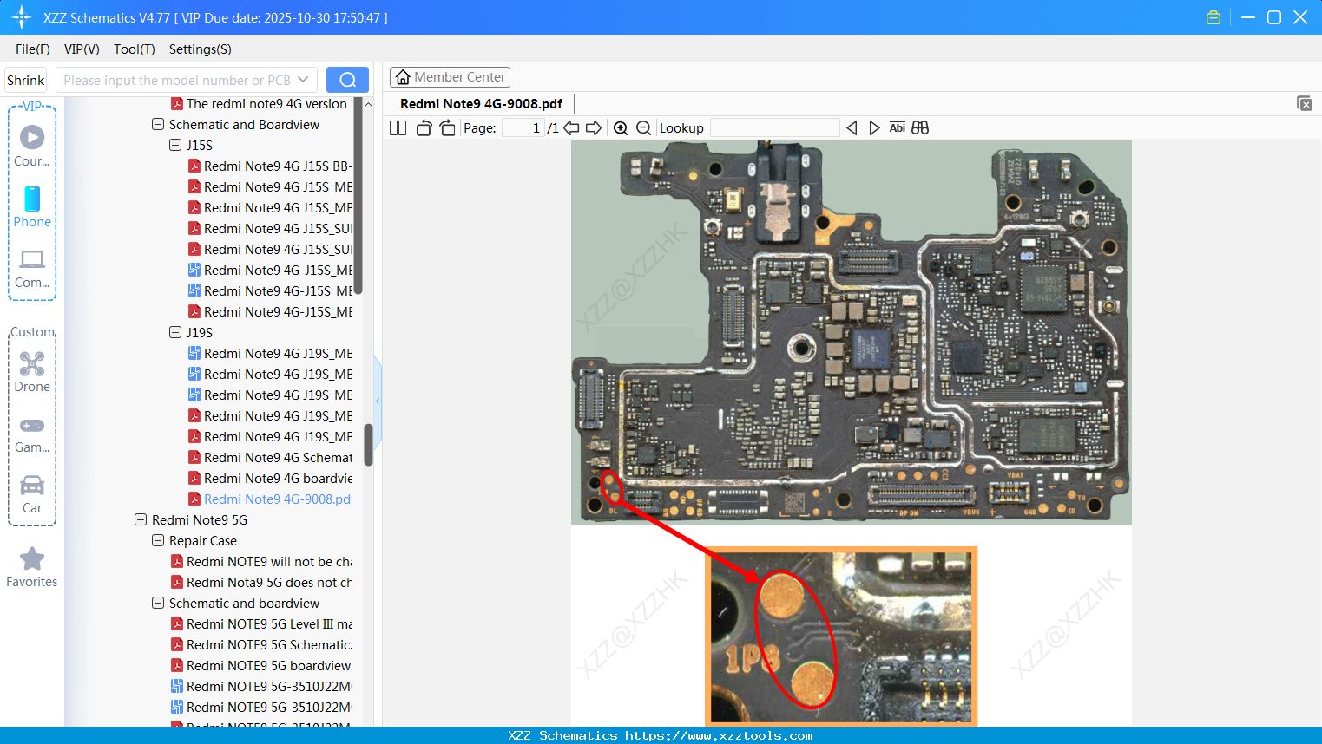Click the Lookup text input field
1322x744 pixels.
pos(774,128)
